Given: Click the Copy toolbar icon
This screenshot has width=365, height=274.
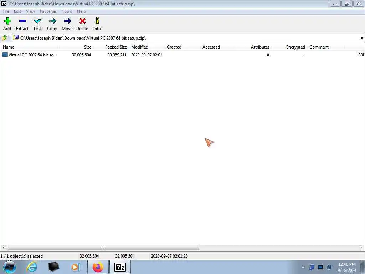Looking at the screenshot, I should pos(52,21).
